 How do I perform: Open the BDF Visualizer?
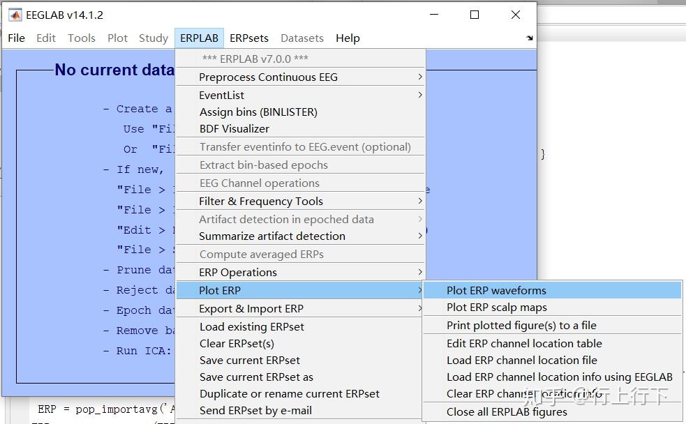click(x=234, y=128)
